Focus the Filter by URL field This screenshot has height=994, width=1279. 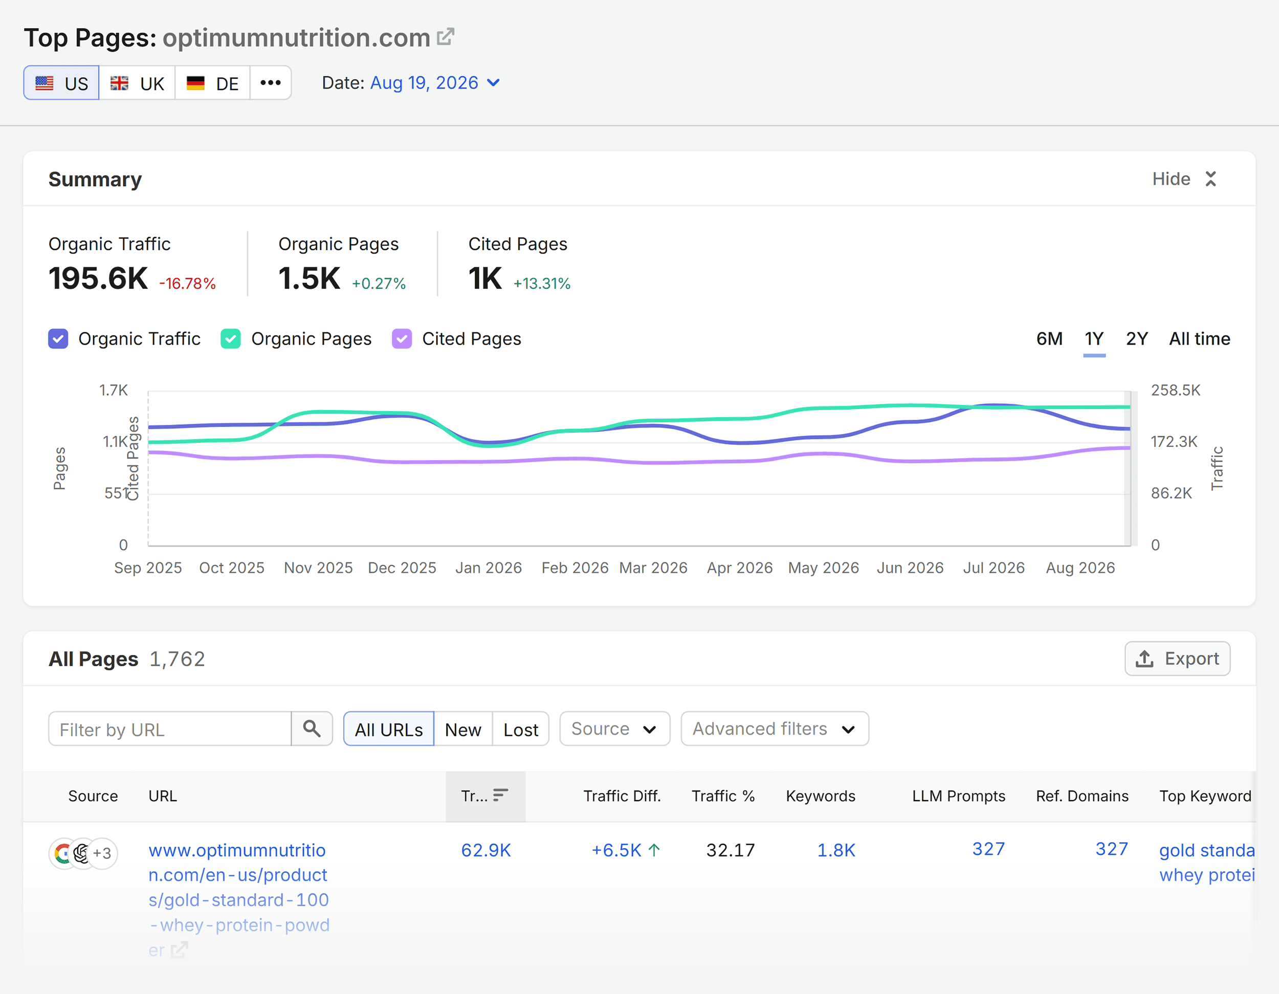coord(170,730)
